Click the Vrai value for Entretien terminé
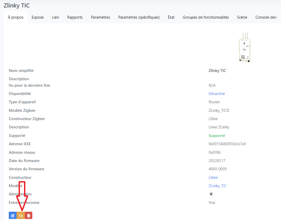The width and height of the screenshot is (281, 220). pyautogui.click(x=212, y=203)
